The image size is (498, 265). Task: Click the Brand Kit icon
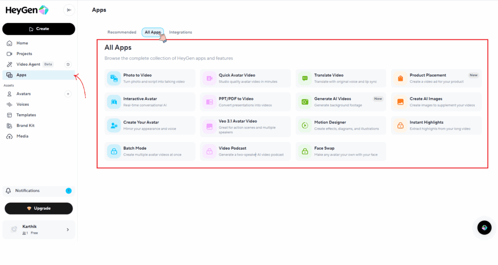point(10,125)
